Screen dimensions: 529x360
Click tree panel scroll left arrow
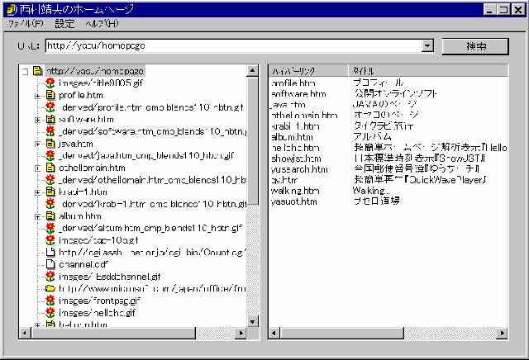[25, 333]
